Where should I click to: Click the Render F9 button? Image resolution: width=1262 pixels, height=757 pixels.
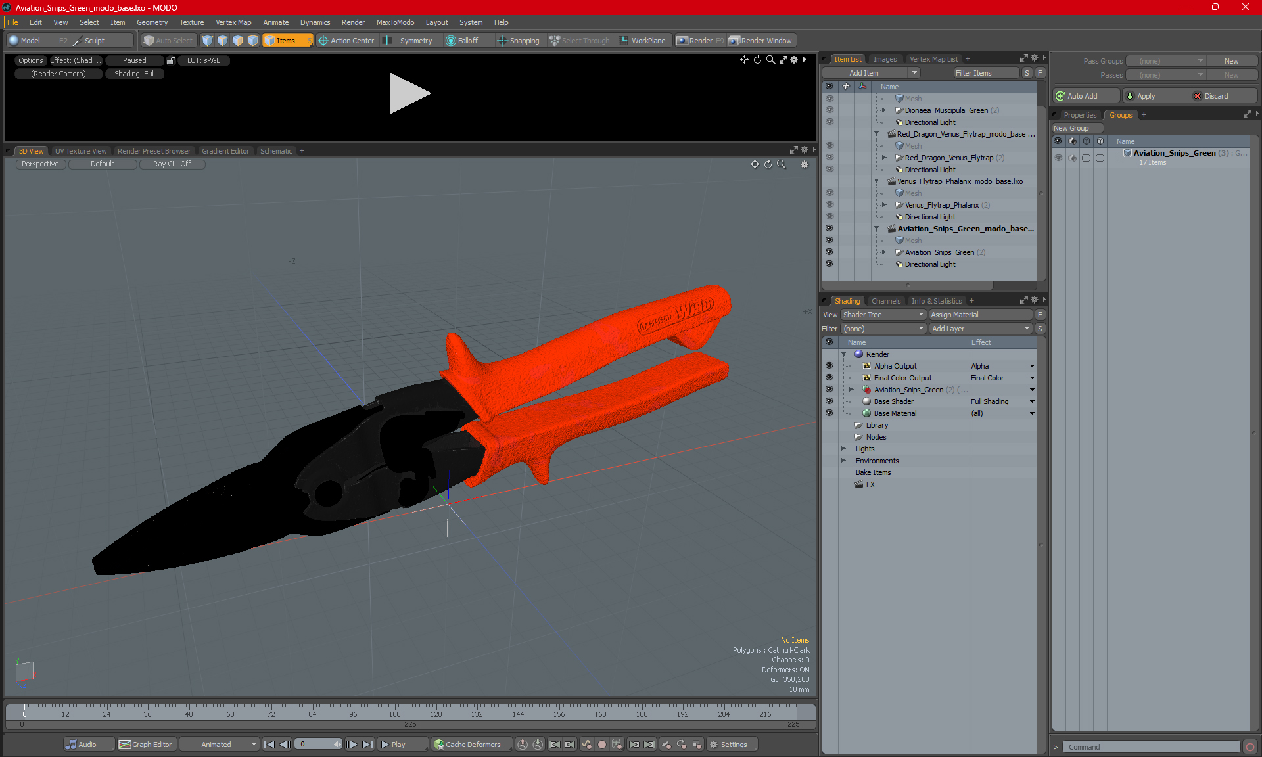pyautogui.click(x=700, y=41)
